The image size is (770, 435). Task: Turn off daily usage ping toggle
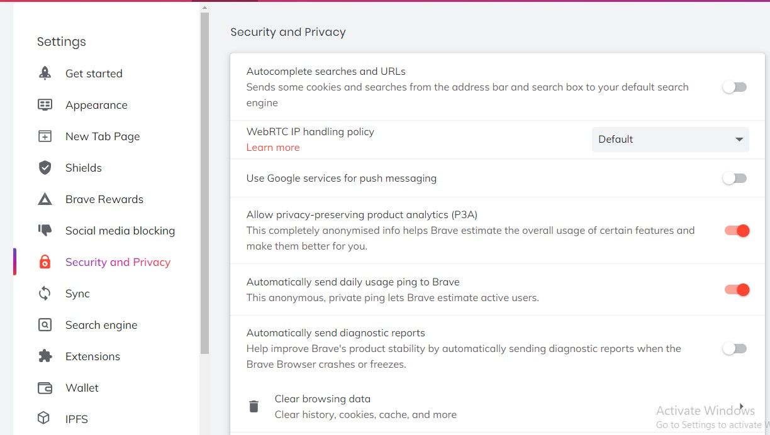(737, 290)
